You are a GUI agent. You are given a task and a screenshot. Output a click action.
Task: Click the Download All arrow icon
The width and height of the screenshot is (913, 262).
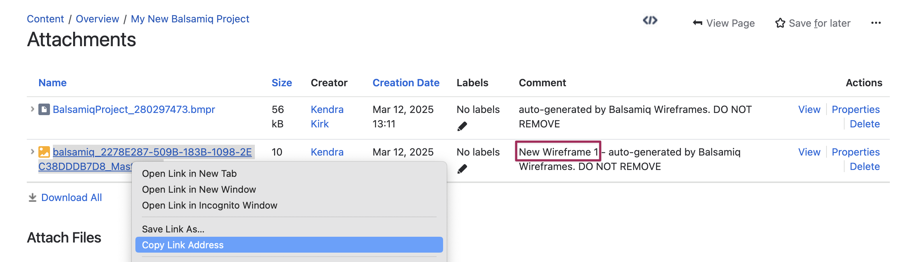(x=33, y=197)
